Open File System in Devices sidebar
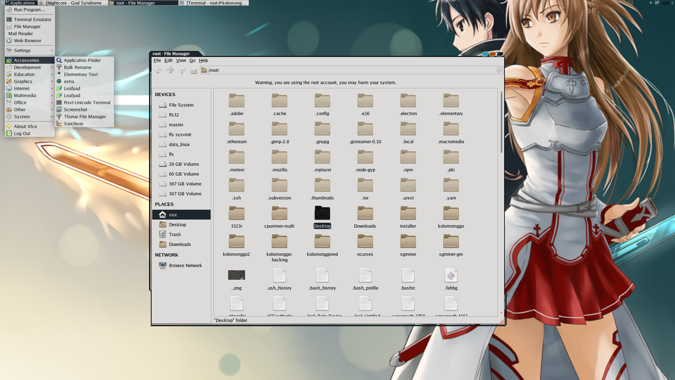This screenshot has height=380, width=675. coord(181,105)
